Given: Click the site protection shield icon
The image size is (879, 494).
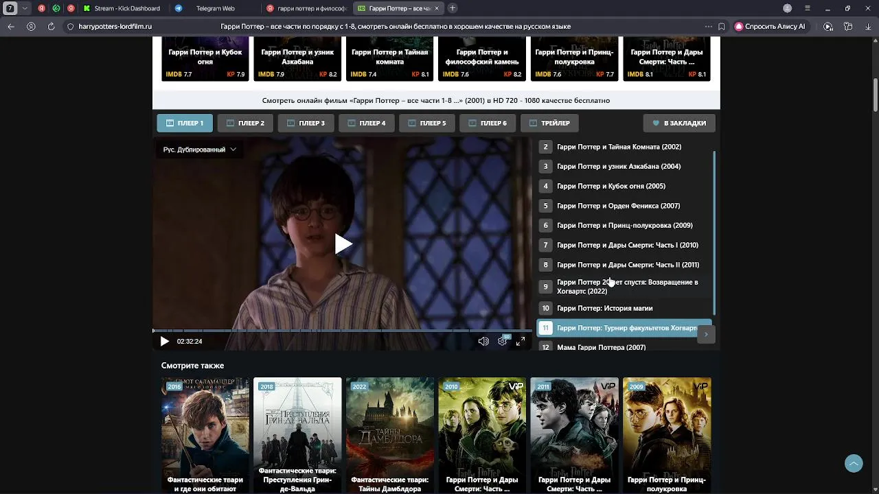Looking at the screenshot, I should click(x=70, y=26).
